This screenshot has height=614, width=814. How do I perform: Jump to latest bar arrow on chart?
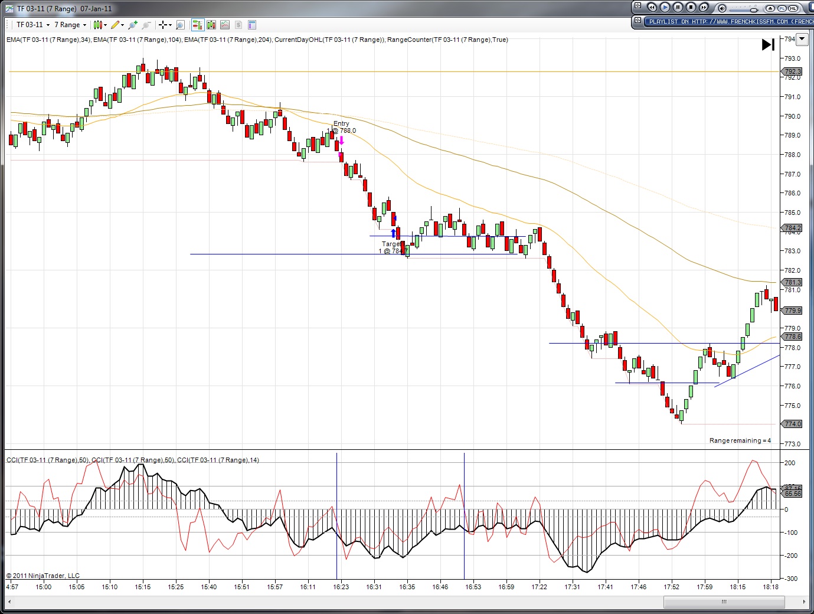tap(767, 45)
